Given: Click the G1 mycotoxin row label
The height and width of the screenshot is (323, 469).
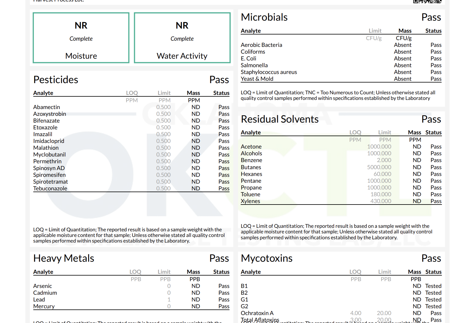Looking at the screenshot, I should click(x=245, y=299).
